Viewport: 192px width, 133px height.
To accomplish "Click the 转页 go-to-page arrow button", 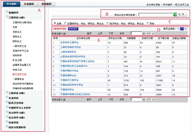I will (150, 34).
